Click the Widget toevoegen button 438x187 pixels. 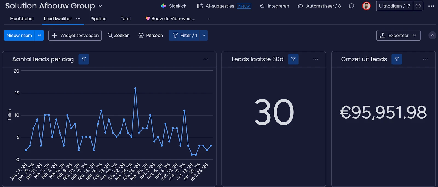point(75,35)
